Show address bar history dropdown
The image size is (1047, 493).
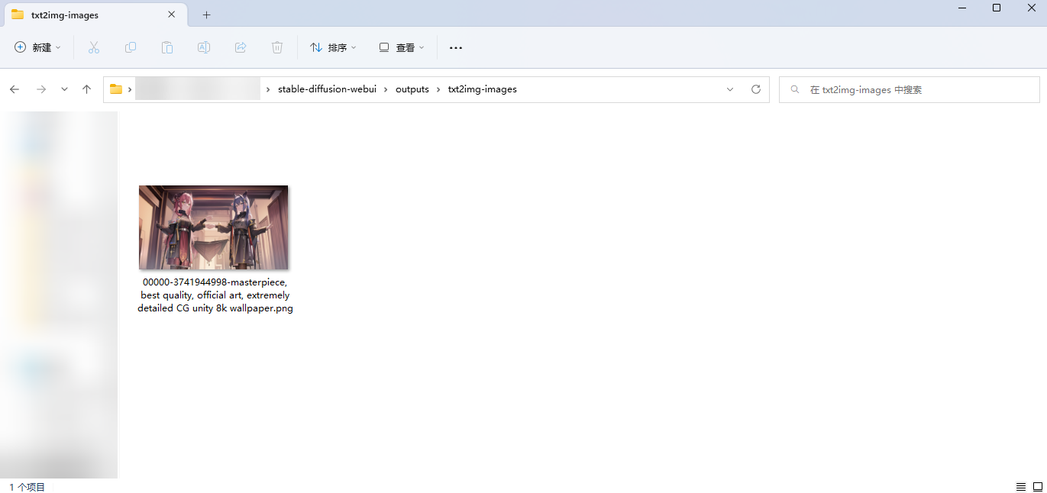(730, 89)
